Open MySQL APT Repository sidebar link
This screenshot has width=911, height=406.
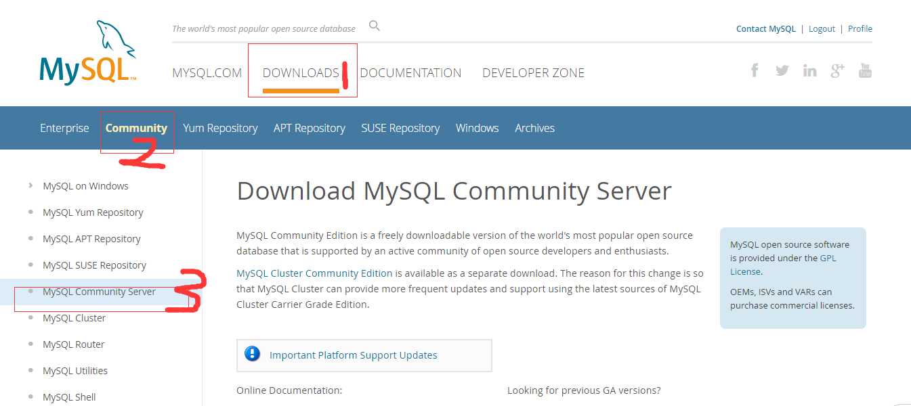point(91,239)
